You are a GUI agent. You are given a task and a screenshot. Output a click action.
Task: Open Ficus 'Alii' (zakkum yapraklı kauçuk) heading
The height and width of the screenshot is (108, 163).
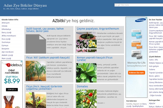tap(48, 58)
